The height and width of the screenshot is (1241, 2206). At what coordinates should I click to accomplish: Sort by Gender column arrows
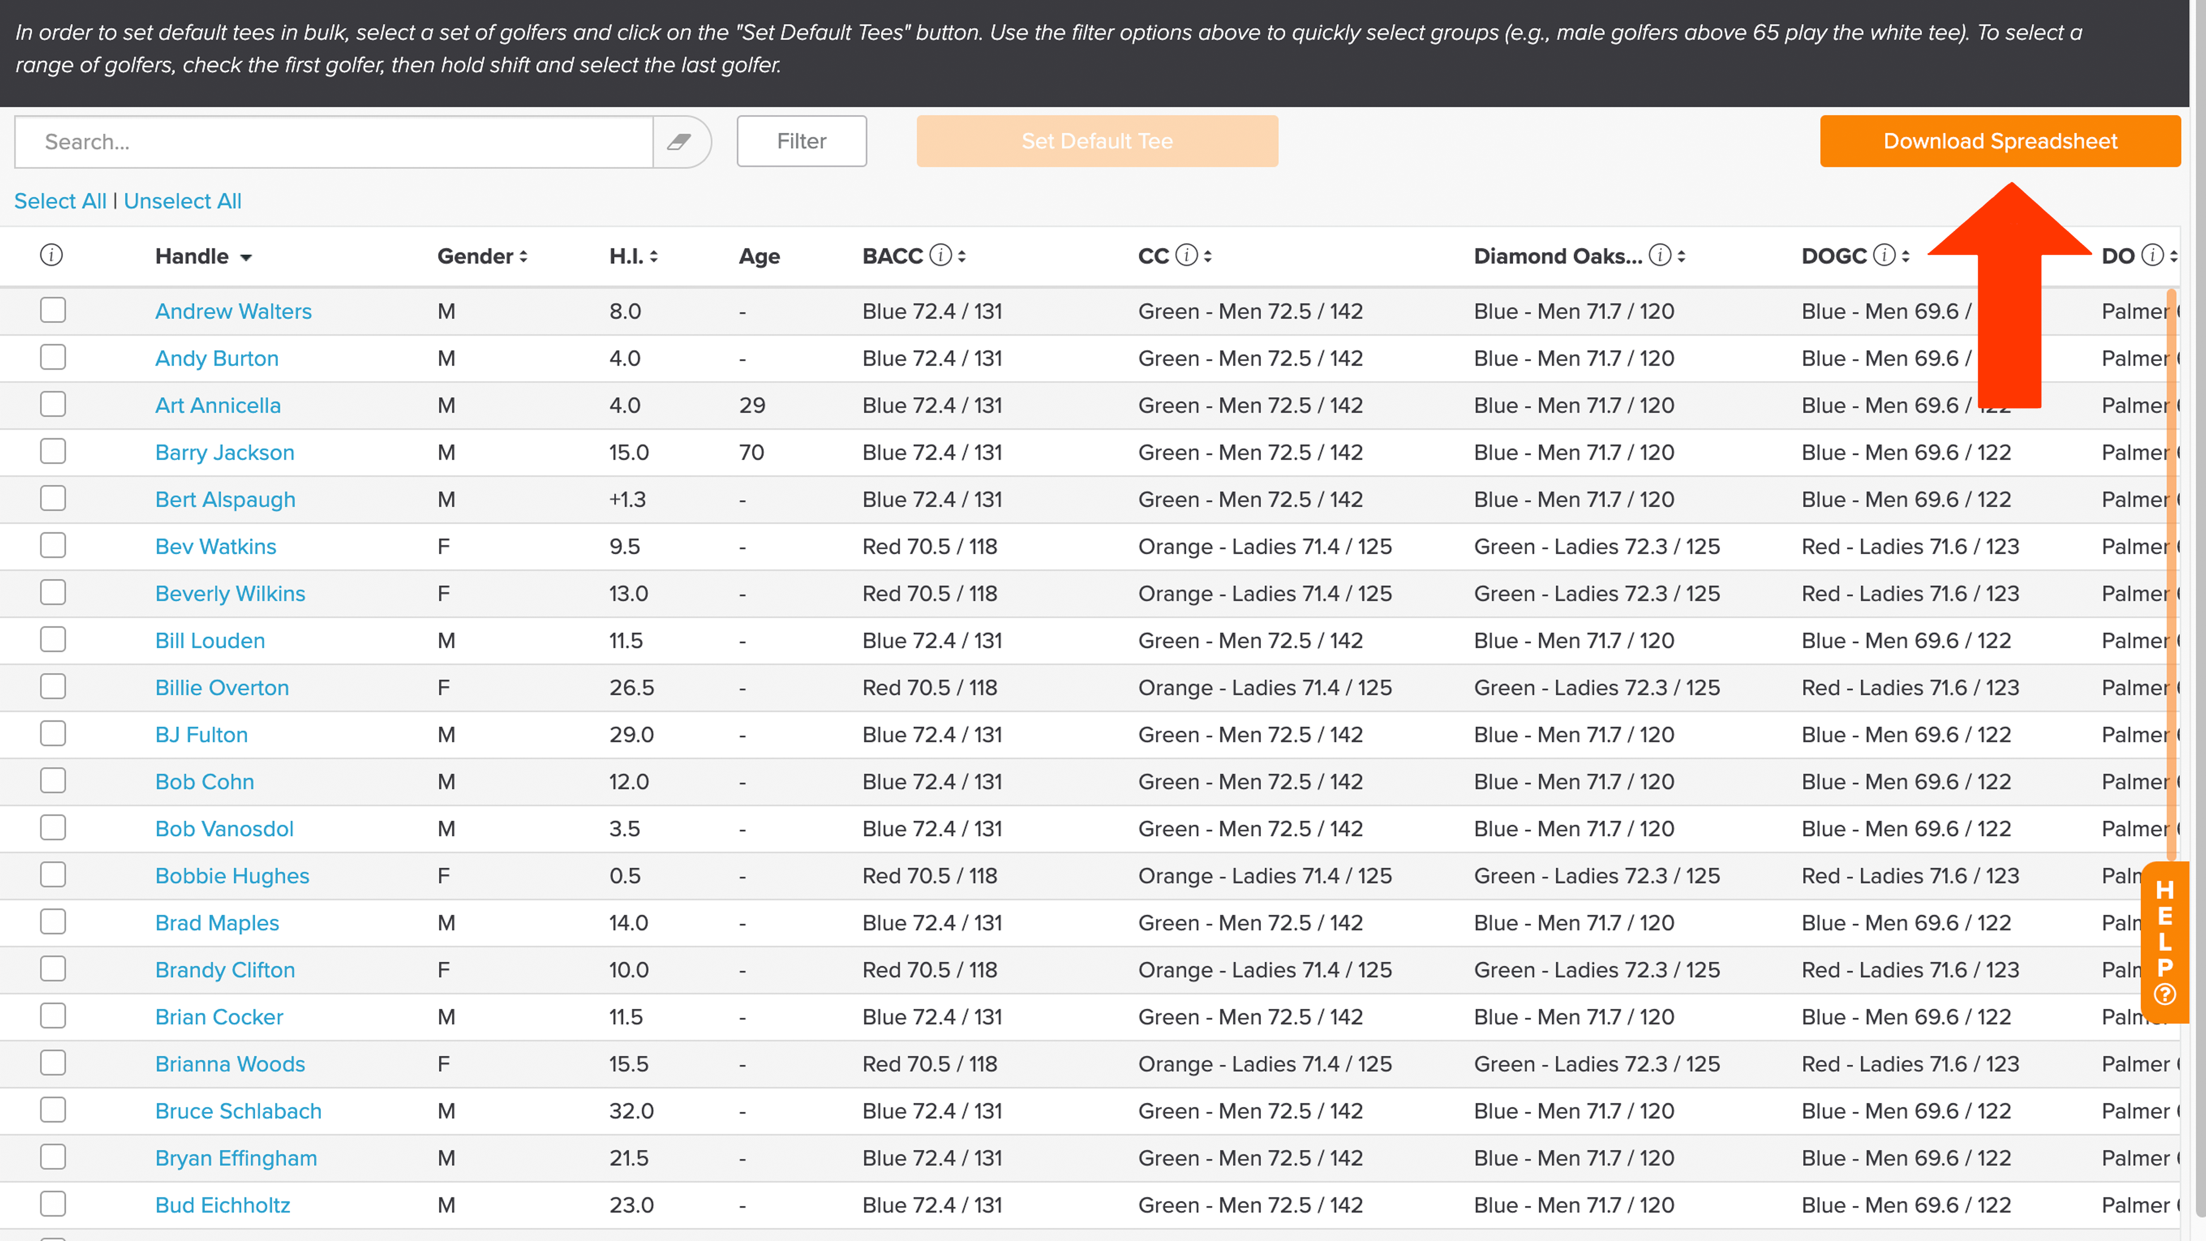(x=523, y=256)
